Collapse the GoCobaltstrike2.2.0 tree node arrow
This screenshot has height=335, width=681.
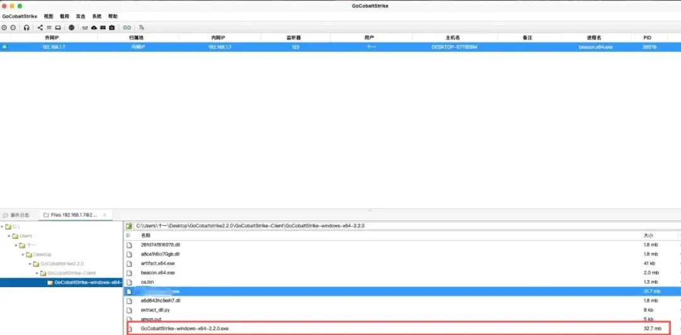[30, 264]
